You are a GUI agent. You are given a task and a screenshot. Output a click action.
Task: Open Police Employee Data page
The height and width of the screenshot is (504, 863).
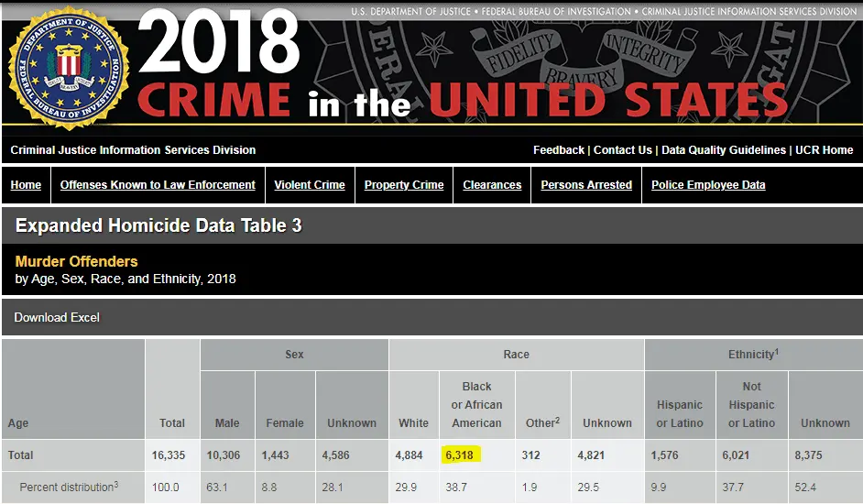(708, 185)
